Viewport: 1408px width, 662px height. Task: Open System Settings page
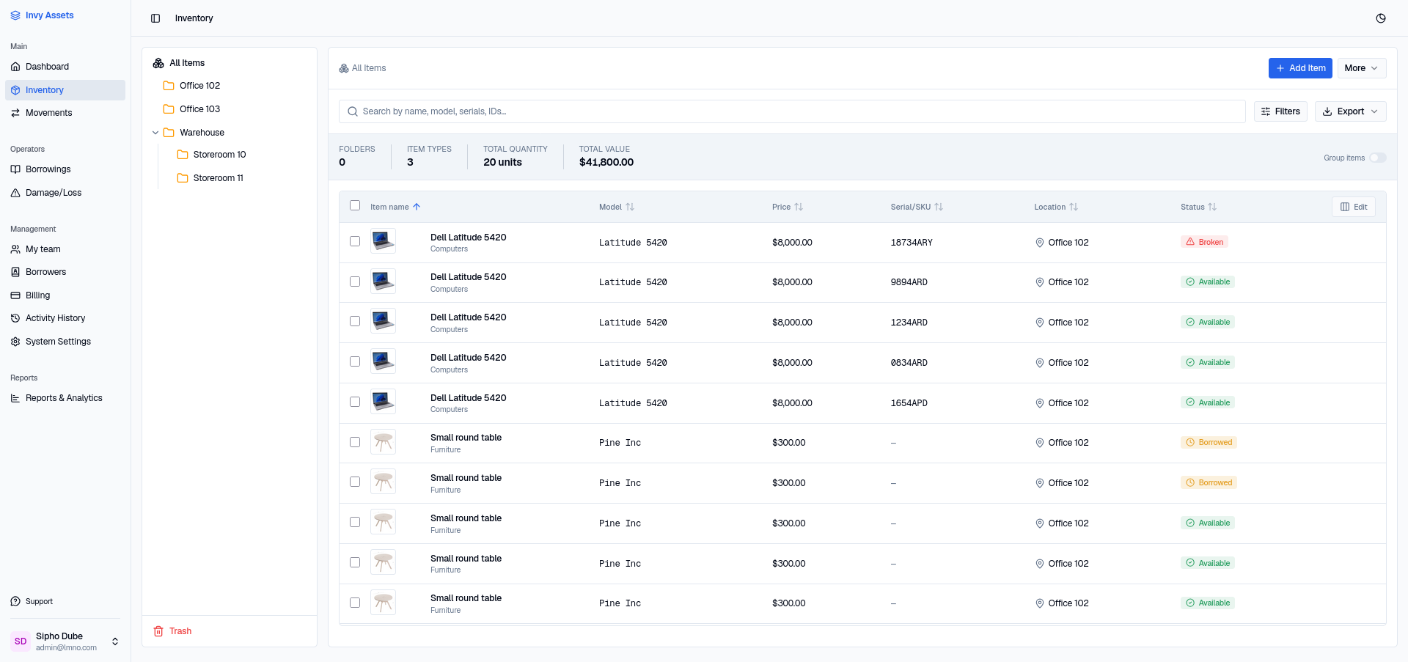tap(65, 342)
